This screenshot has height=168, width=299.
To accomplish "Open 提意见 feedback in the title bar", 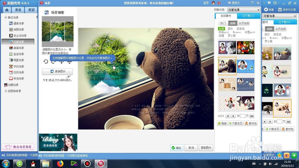I will (x=234, y=3).
